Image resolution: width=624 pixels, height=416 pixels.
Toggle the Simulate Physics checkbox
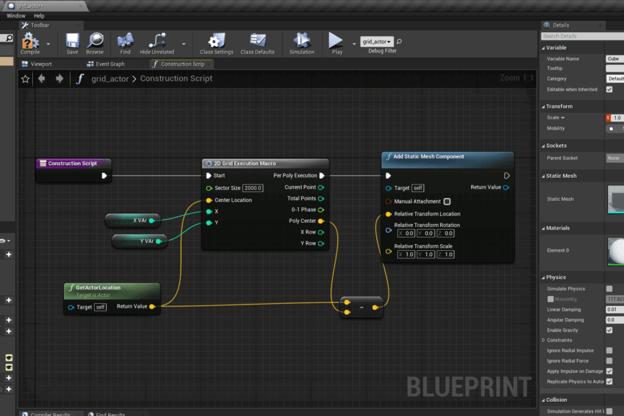(609, 289)
